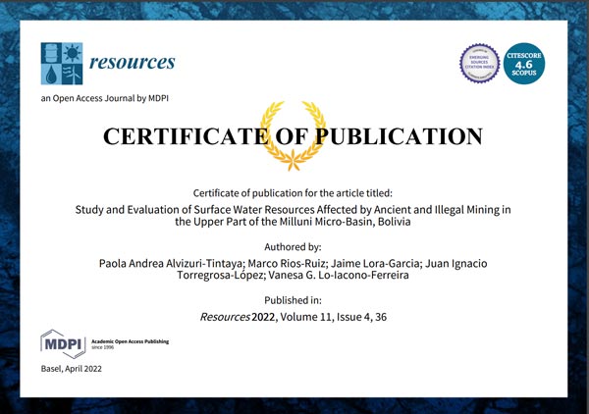Screen dimensions: 589x414
Task: Click the golden laurel wreath emblem
Action: 294,136
